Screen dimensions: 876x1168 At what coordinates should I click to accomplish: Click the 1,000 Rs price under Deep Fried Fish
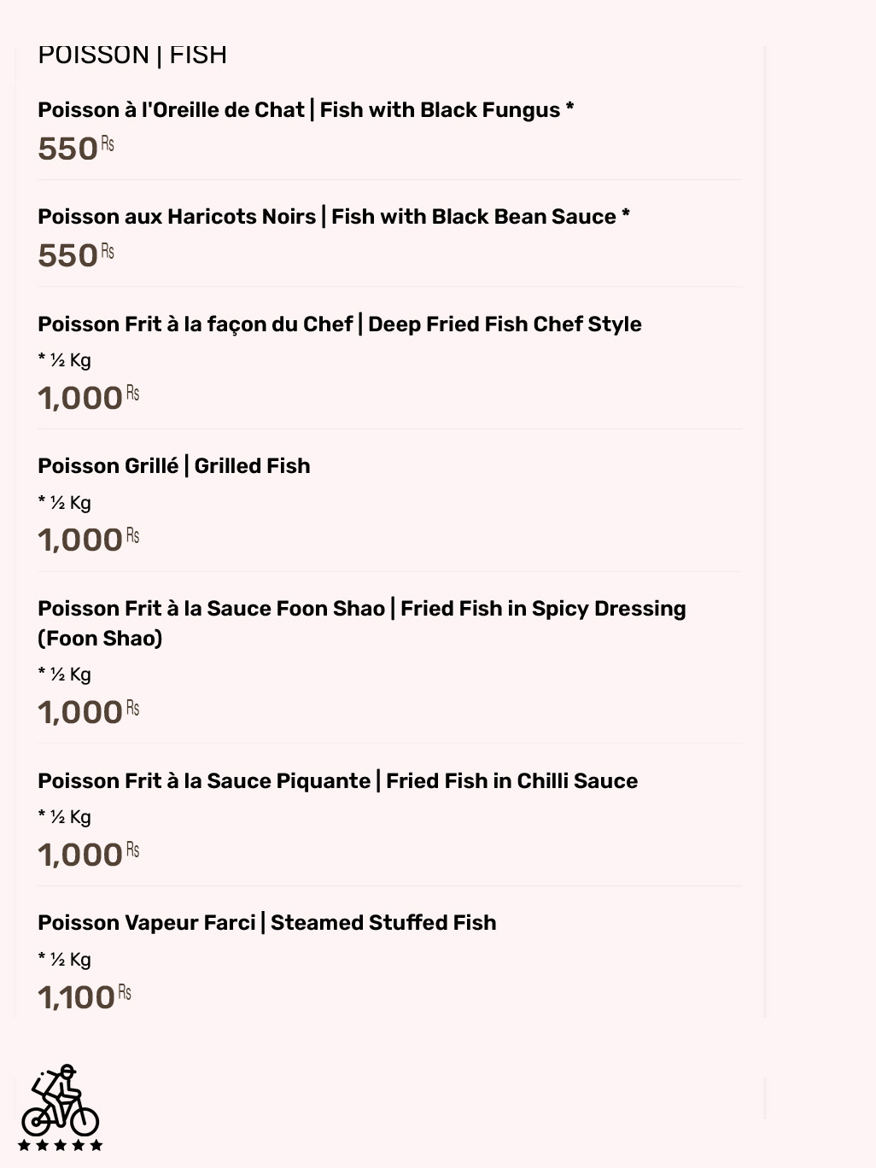coord(89,398)
